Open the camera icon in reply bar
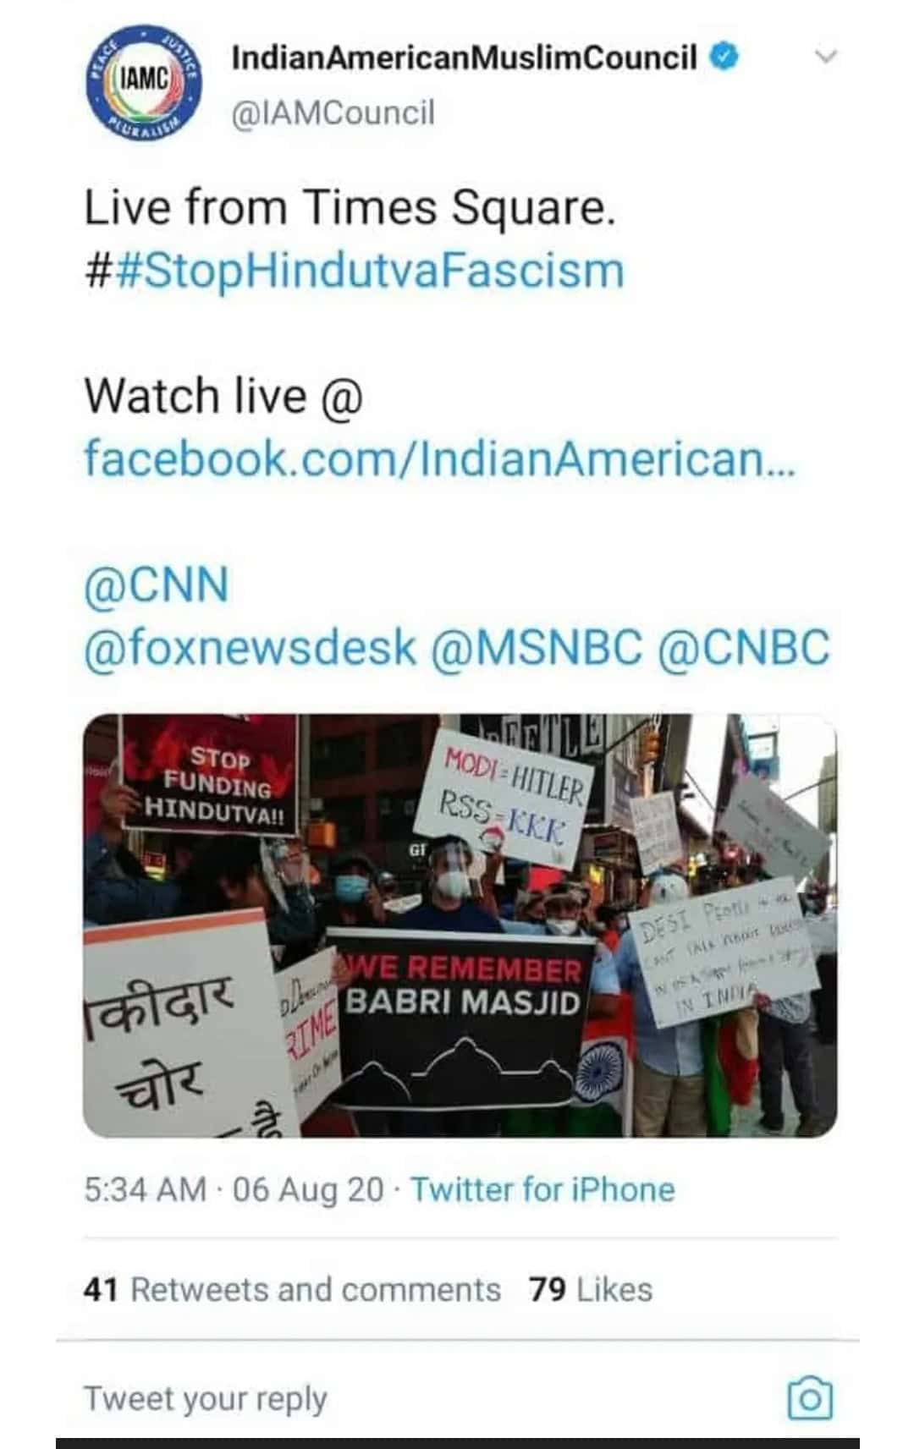Viewport: 914px width, 1449px height. [810, 1398]
